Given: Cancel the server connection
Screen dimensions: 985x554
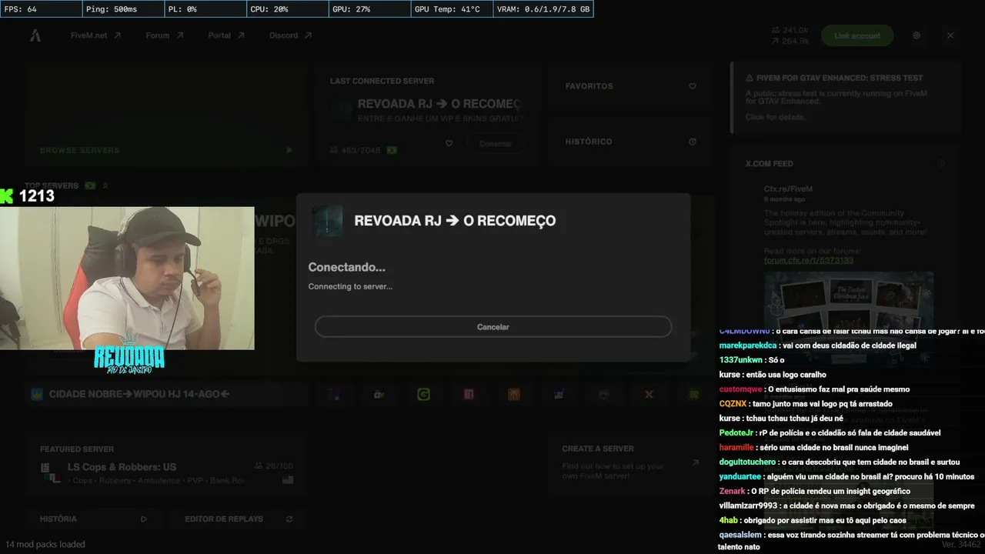Looking at the screenshot, I should pos(493,327).
